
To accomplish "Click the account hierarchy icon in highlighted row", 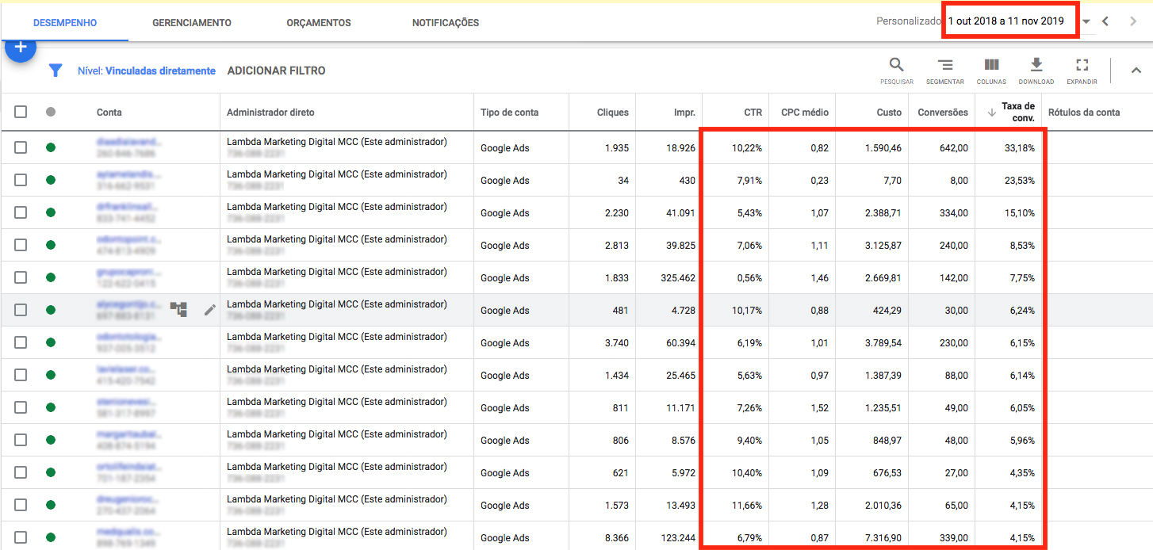I will 179,310.
